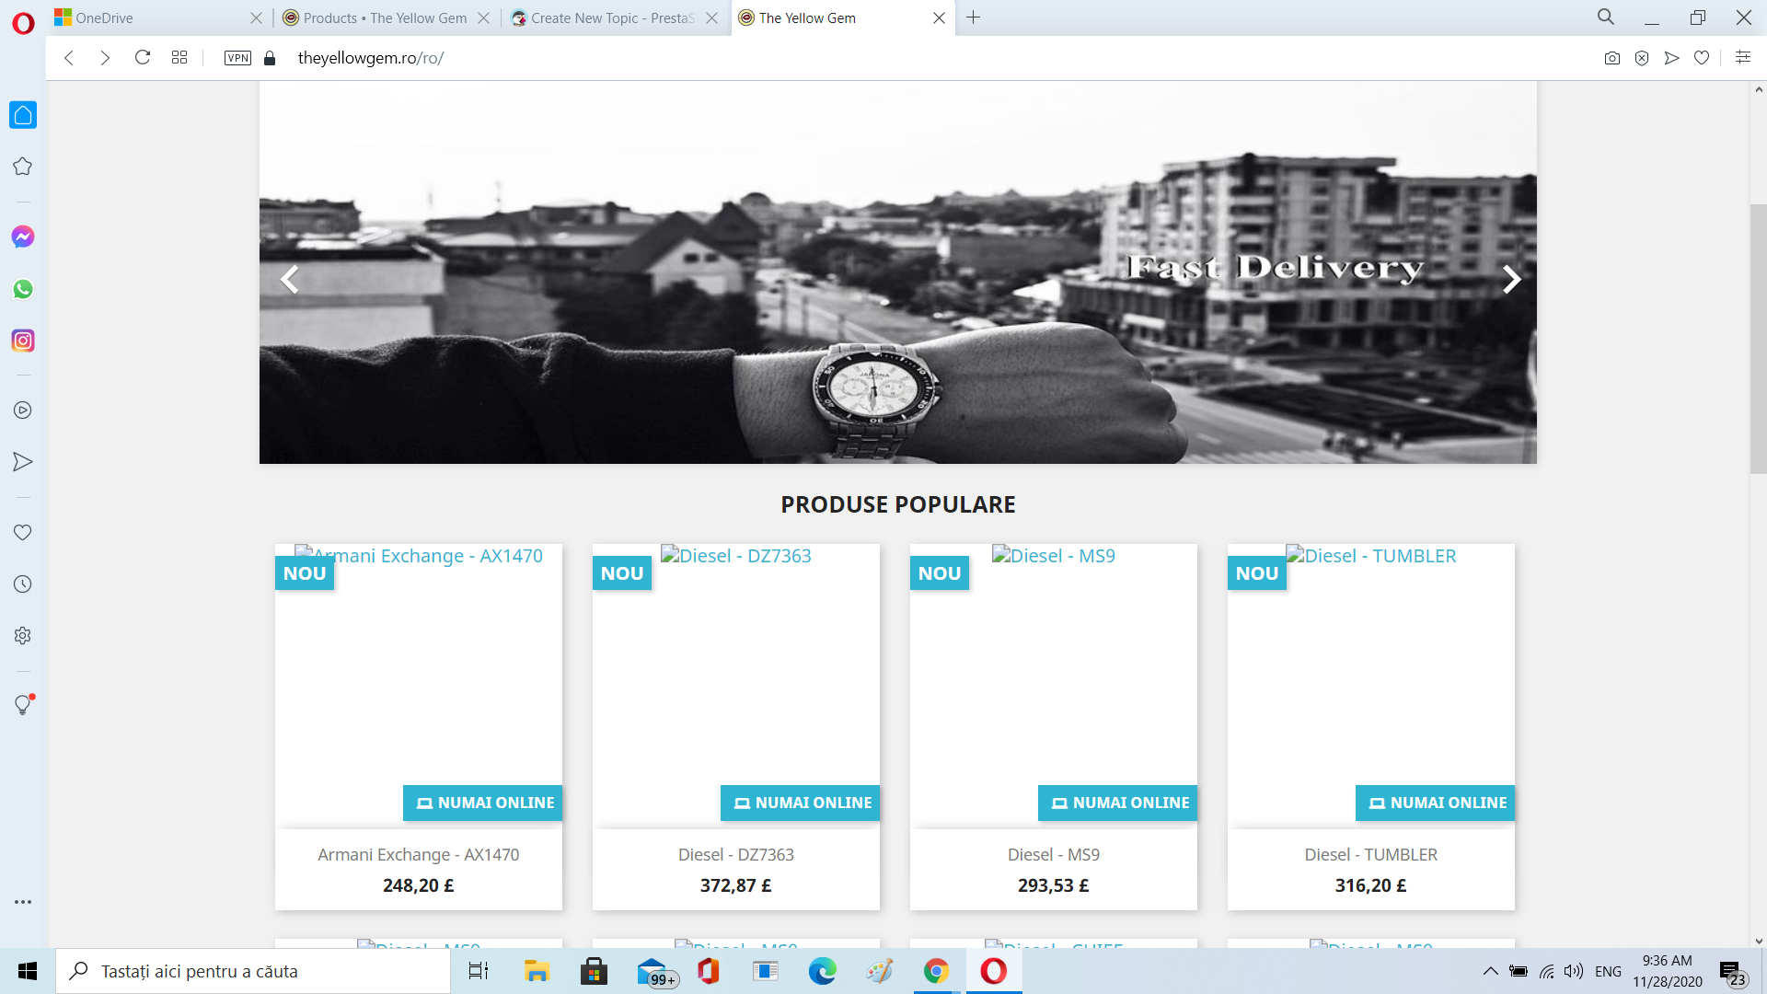This screenshot has height=994, width=1767.
Task: Show next slide in the carousel
Action: pos(1510,279)
